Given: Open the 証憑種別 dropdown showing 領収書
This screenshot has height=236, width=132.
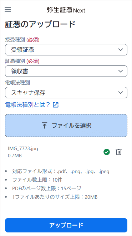Looking at the screenshot, I should pyautogui.click(x=66, y=71).
